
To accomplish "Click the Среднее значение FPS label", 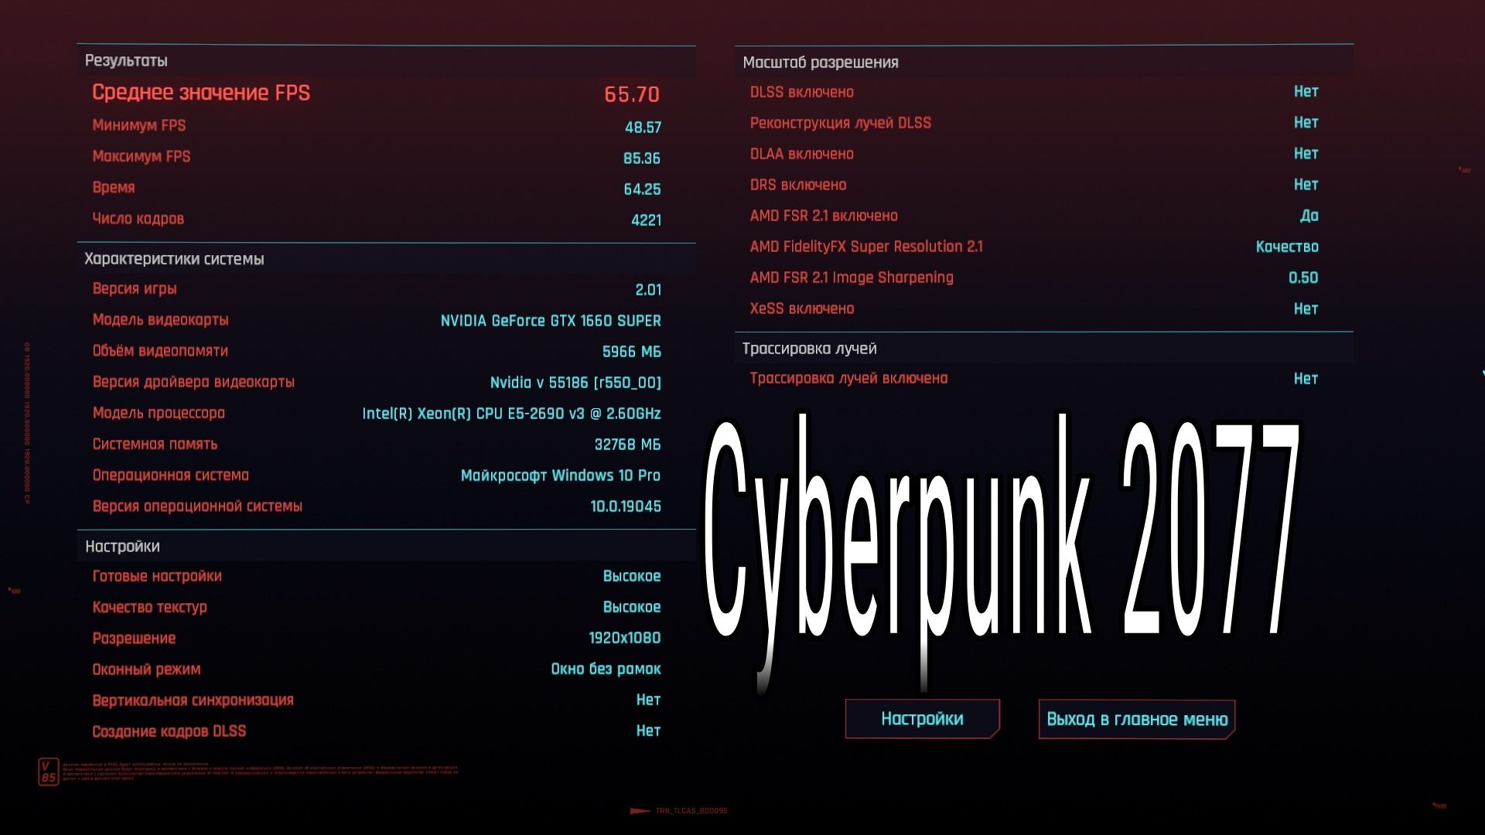I will click(201, 93).
